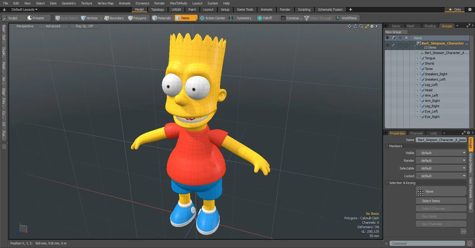Toggle Select Through option

point(318,18)
